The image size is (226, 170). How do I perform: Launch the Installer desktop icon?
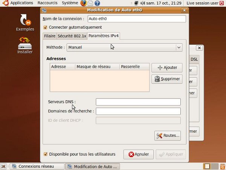(x=25, y=44)
